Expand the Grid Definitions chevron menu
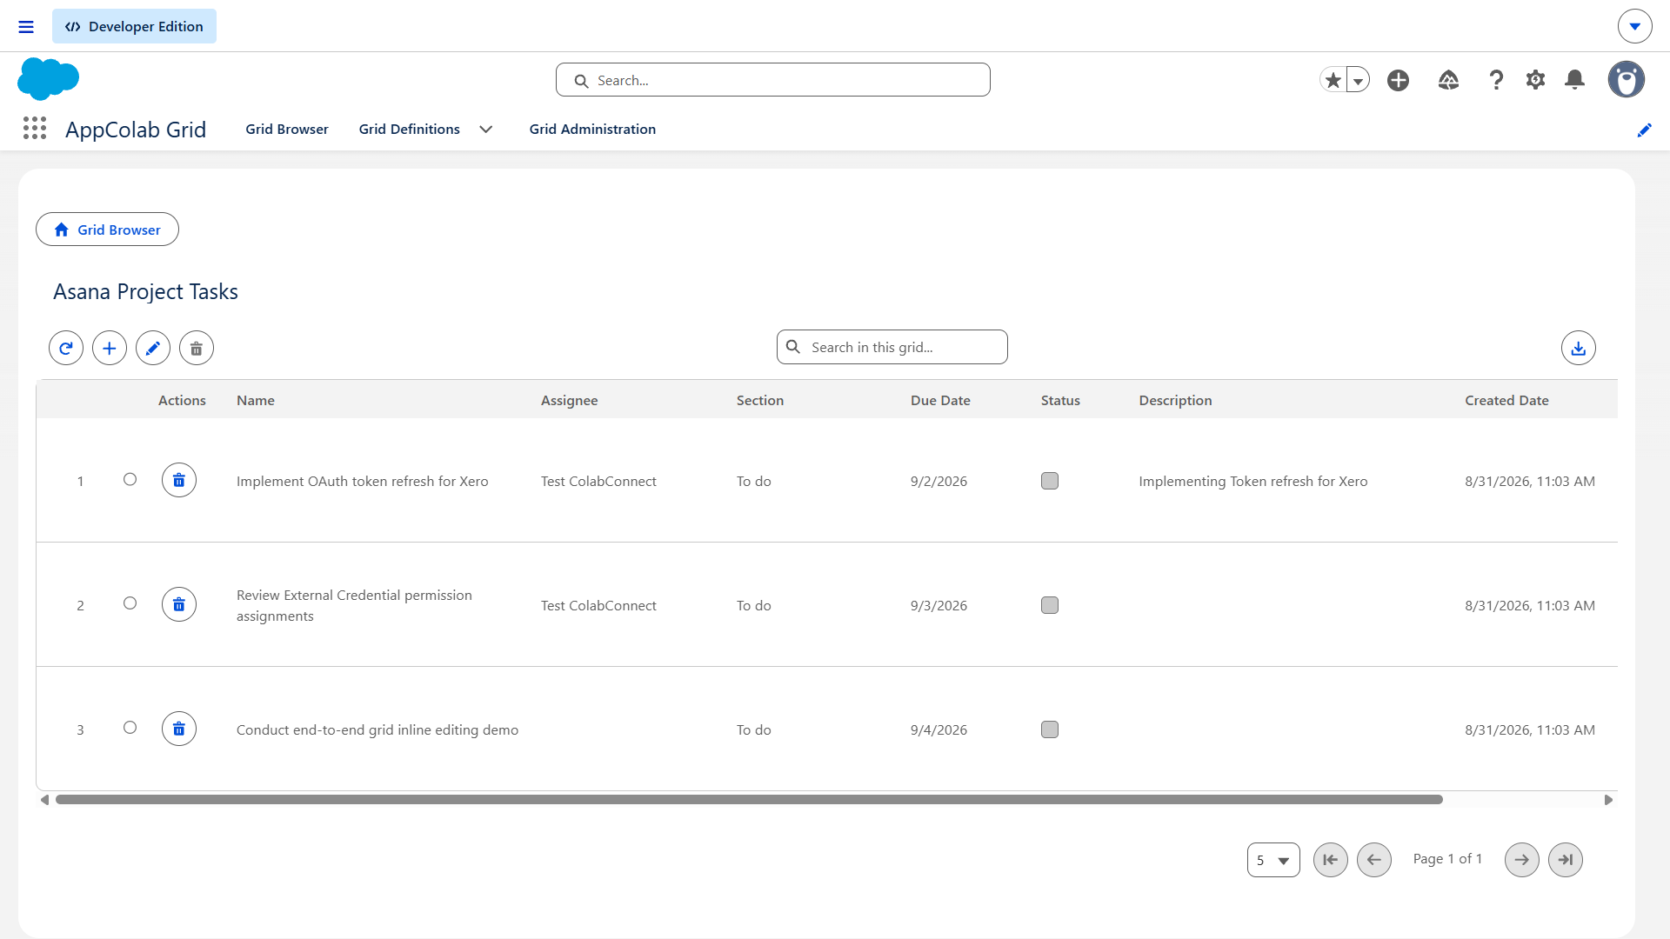 486,130
